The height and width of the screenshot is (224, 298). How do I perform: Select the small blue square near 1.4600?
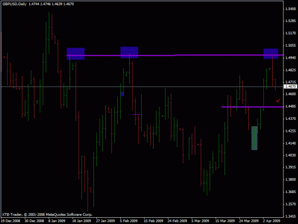[x=122, y=94]
